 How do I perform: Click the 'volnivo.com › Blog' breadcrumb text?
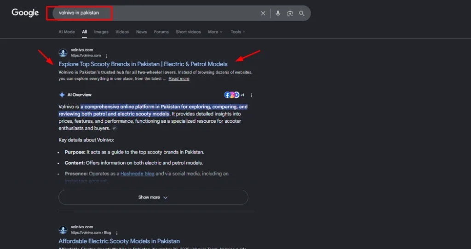(x=91, y=232)
